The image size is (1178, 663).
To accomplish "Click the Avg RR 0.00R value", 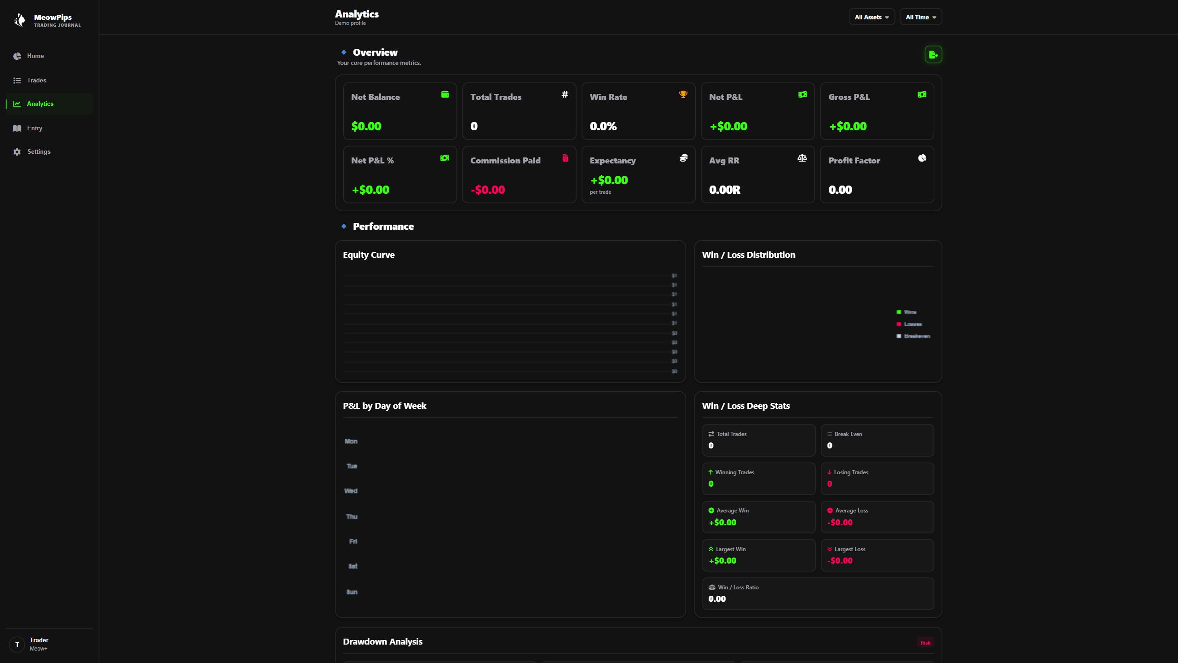I will [x=725, y=190].
